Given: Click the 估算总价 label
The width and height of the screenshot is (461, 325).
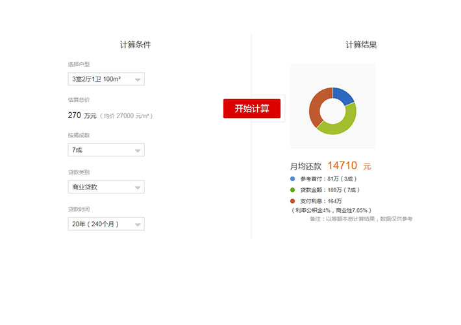Looking at the screenshot, I should (79, 100).
